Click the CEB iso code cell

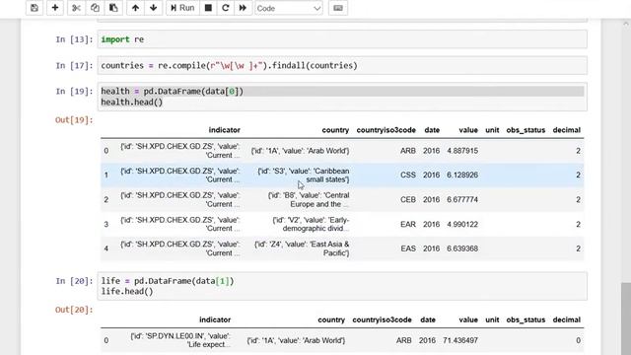pos(408,199)
